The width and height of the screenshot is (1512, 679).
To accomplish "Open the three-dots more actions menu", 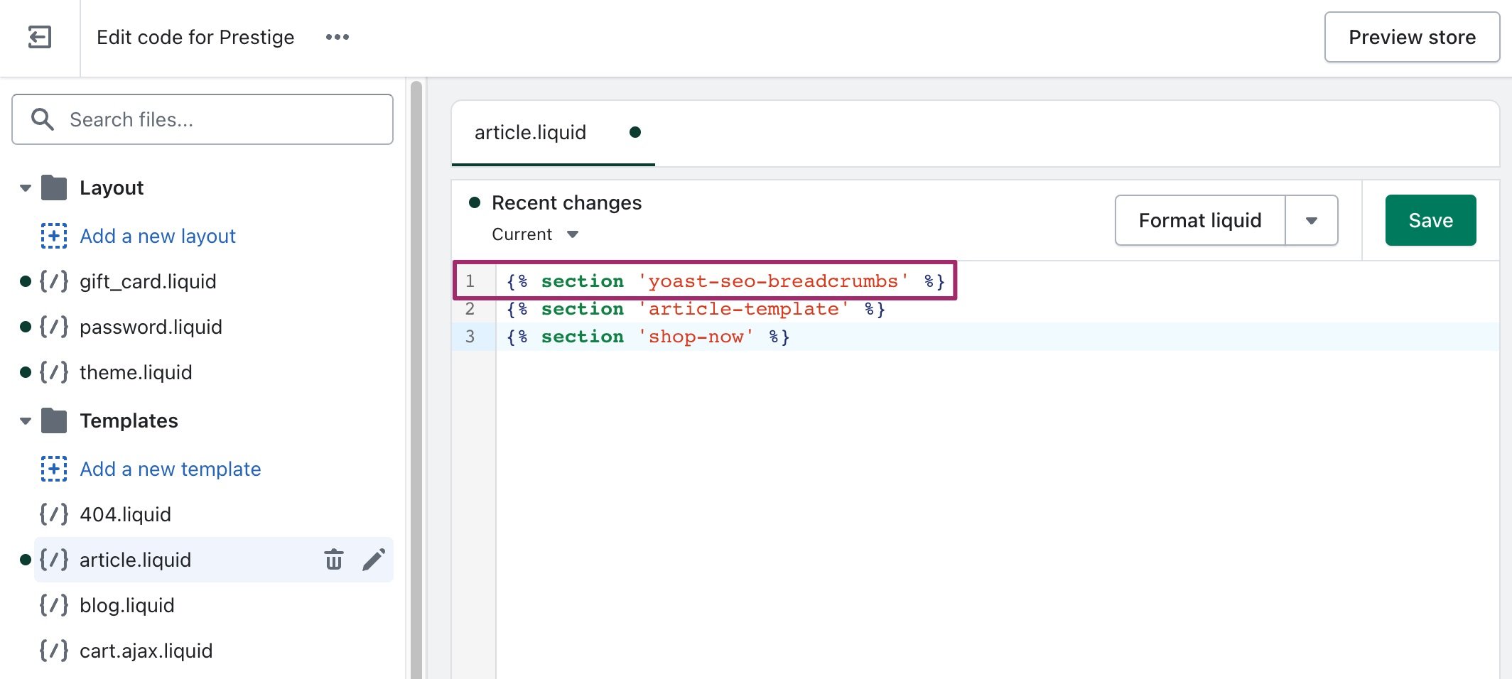I will point(337,37).
